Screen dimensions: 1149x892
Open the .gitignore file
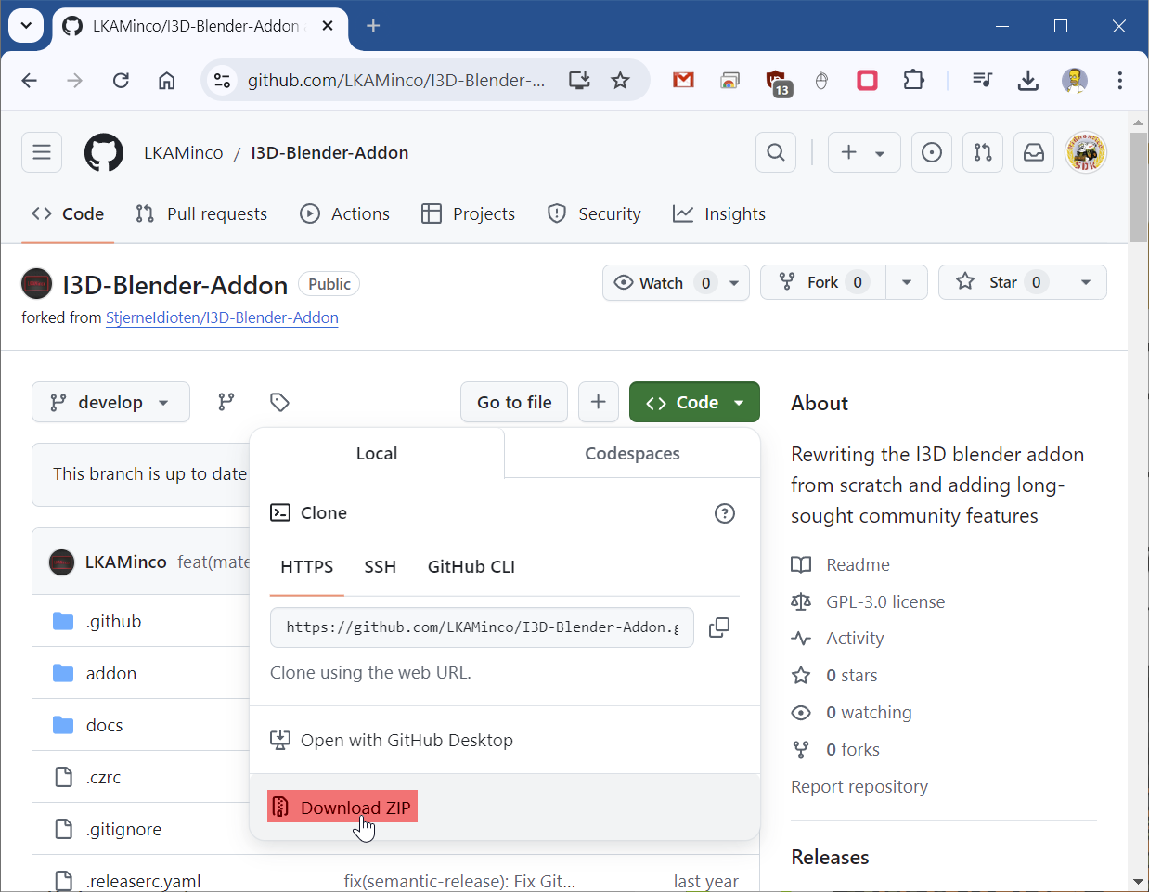click(124, 830)
